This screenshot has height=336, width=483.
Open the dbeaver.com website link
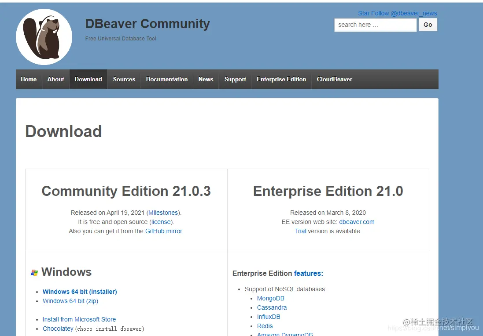pyautogui.click(x=357, y=222)
